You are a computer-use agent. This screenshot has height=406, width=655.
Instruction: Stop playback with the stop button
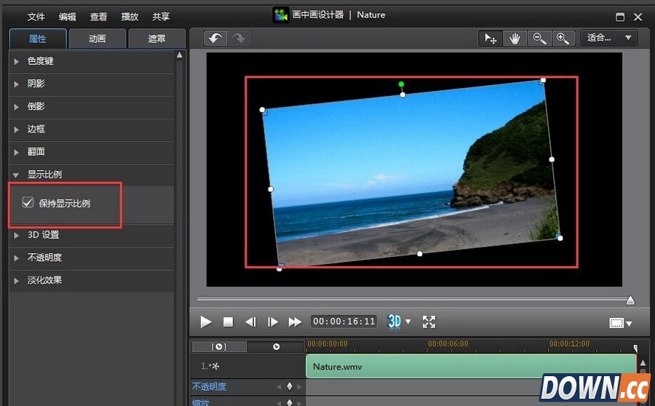coord(228,322)
